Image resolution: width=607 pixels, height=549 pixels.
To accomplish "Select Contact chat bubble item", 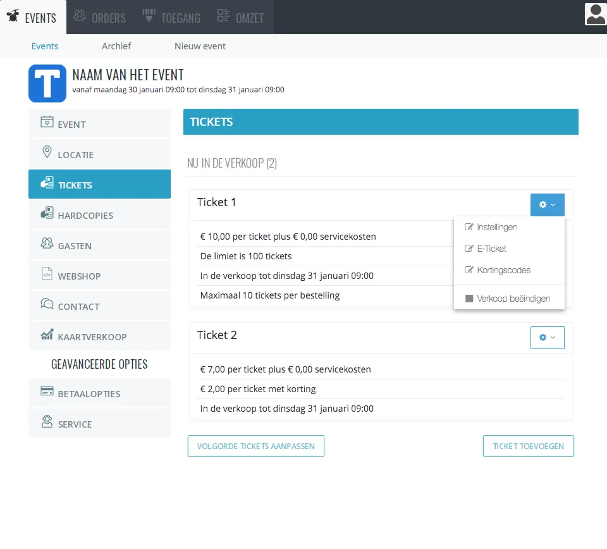I will pyautogui.click(x=99, y=306).
